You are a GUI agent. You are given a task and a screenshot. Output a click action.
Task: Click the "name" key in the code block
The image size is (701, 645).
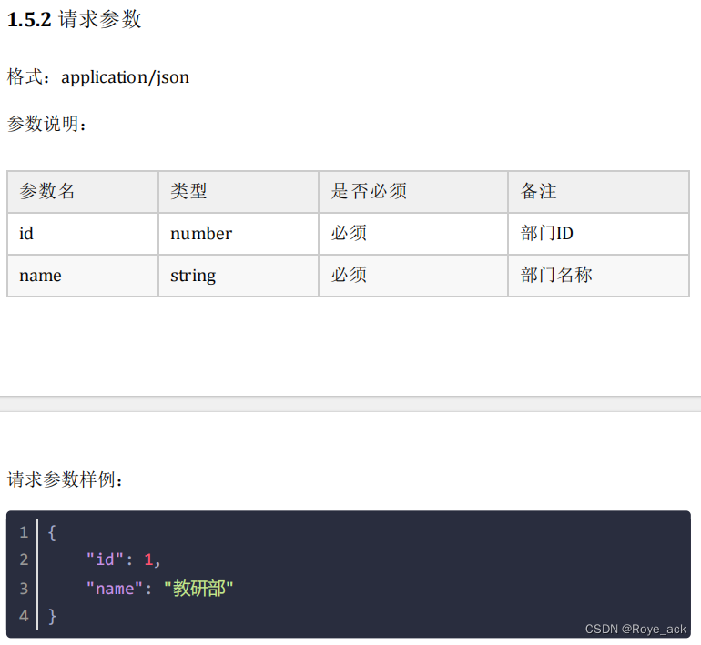tap(115, 589)
